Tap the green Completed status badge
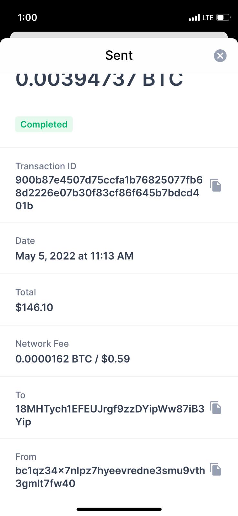This screenshot has height=516, width=238. click(x=44, y=124)
